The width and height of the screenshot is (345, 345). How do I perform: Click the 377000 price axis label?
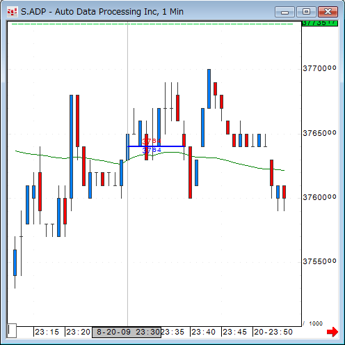(x=319, y=68)
